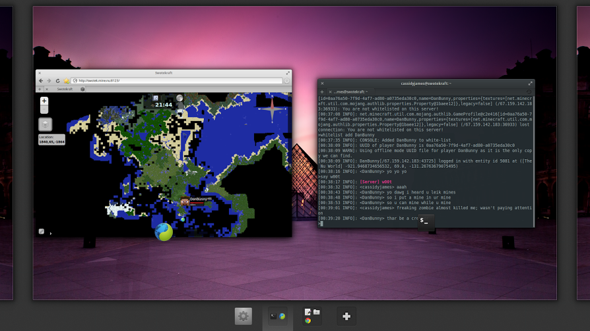Open a new terminal tab with the plus

pos(322,92)
